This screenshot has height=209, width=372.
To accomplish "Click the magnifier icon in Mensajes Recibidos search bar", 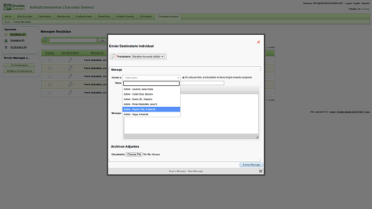I will coord(44,40).
